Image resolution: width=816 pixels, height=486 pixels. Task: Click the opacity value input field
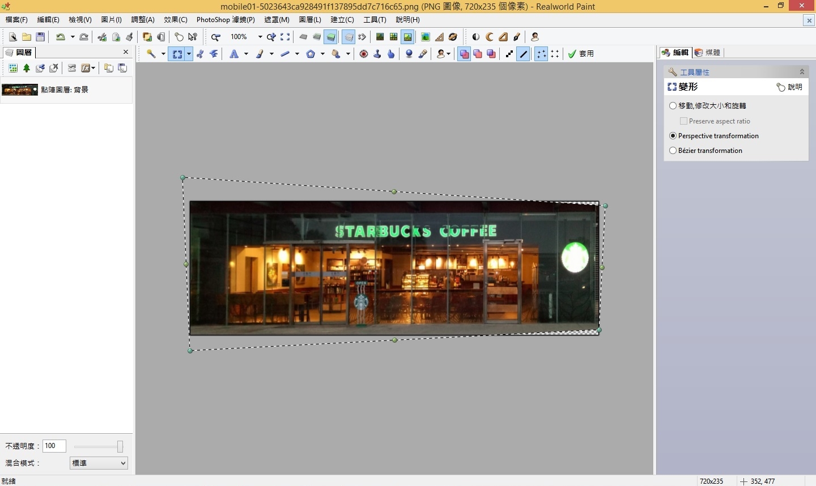54,446
